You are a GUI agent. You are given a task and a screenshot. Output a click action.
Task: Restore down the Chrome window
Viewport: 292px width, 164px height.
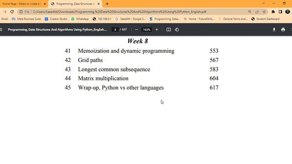[x=284, y=3]
